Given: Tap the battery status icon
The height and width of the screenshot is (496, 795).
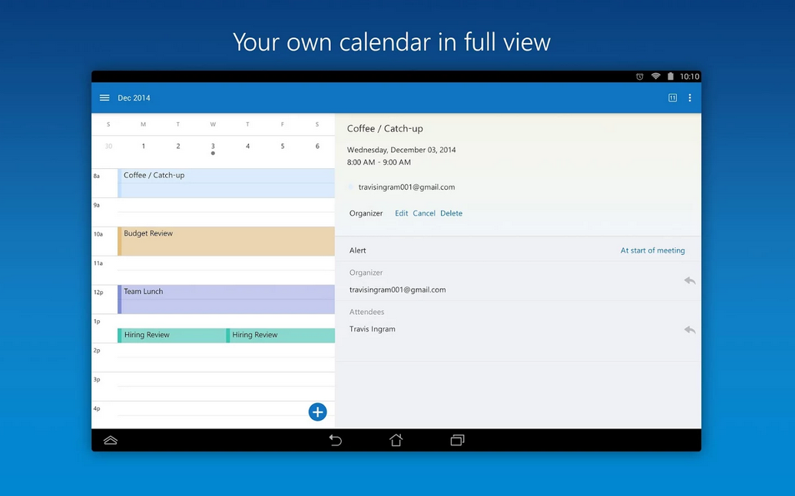Looking at the screenshot, I should click(671, 77).
